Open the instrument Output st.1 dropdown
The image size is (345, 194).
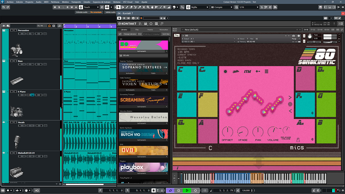(x=209, y=39)
